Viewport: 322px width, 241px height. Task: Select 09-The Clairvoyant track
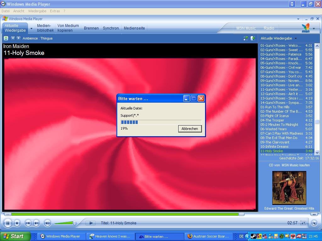click(286, 142)
